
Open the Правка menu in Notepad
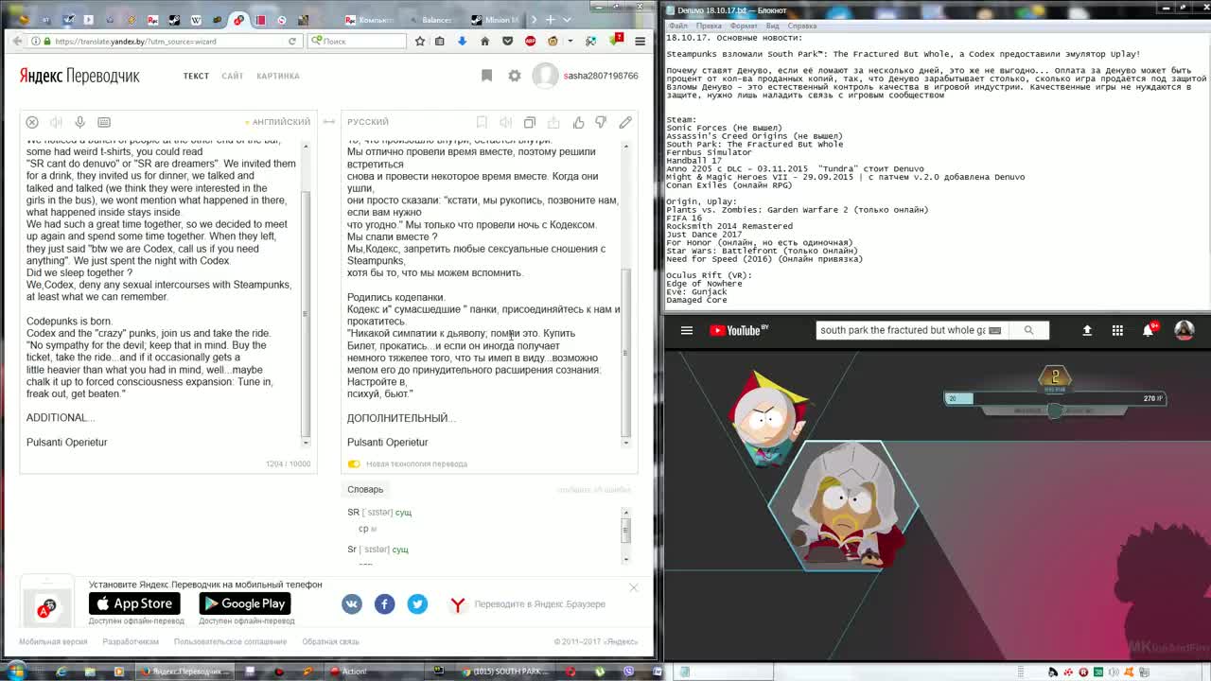pyautogui.click(x=709, y=26)
